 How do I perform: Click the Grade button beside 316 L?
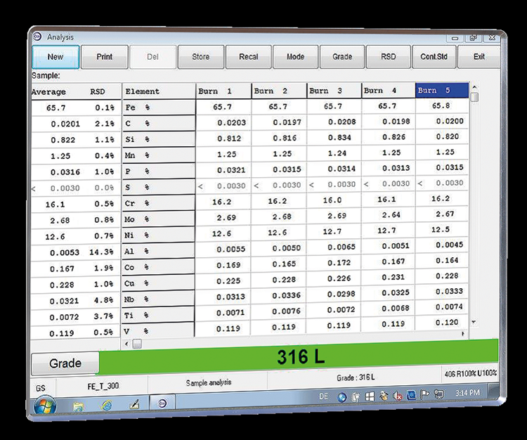pyautogui.click(x=64, y=363)
